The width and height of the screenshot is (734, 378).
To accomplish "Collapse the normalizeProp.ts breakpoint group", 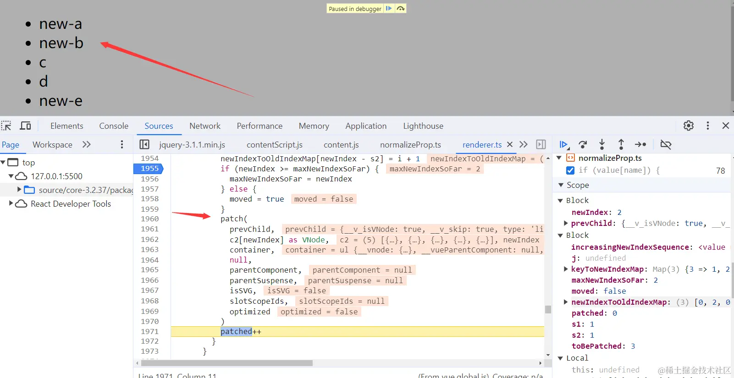I will [x=559, y=158].
